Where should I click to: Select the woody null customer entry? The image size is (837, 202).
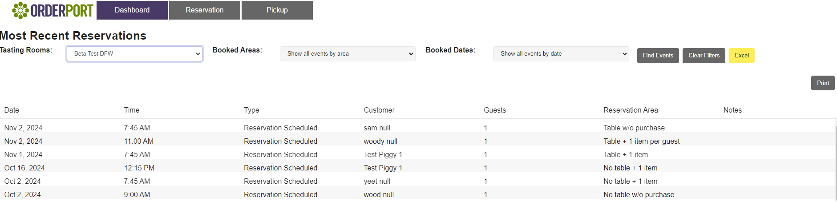380,141
